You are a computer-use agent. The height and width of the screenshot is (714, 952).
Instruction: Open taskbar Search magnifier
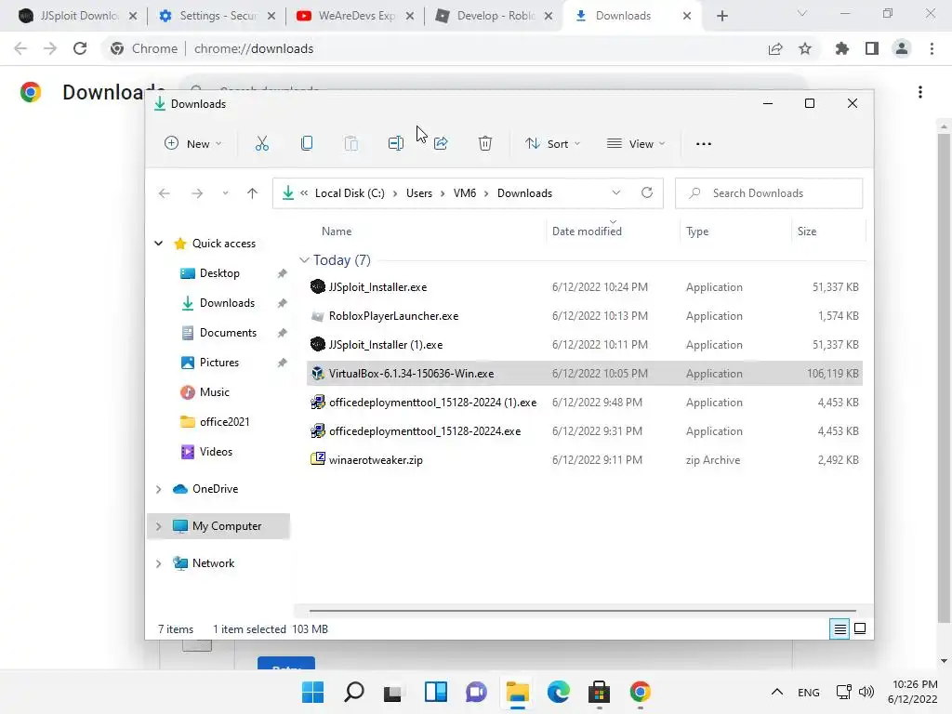coord(354,692)
